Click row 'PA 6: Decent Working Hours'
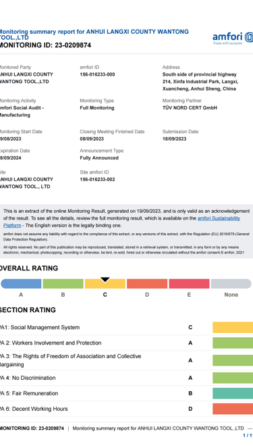 pos(126,409)
